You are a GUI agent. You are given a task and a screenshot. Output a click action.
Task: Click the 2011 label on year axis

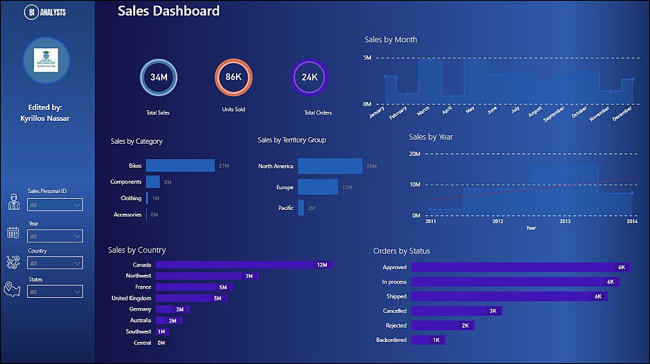click(x=431, y=222)
